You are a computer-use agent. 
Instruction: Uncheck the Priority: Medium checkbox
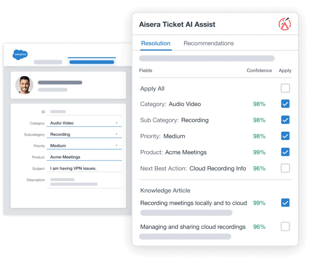coord(285,136)
